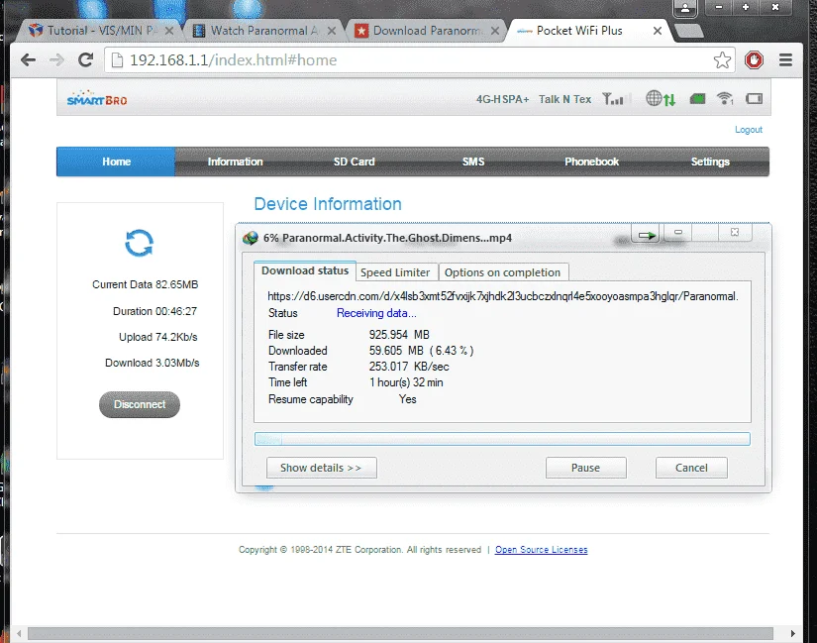Click the Device Information heading
This screenshot has height=643, width=817.
click(328, 204)
